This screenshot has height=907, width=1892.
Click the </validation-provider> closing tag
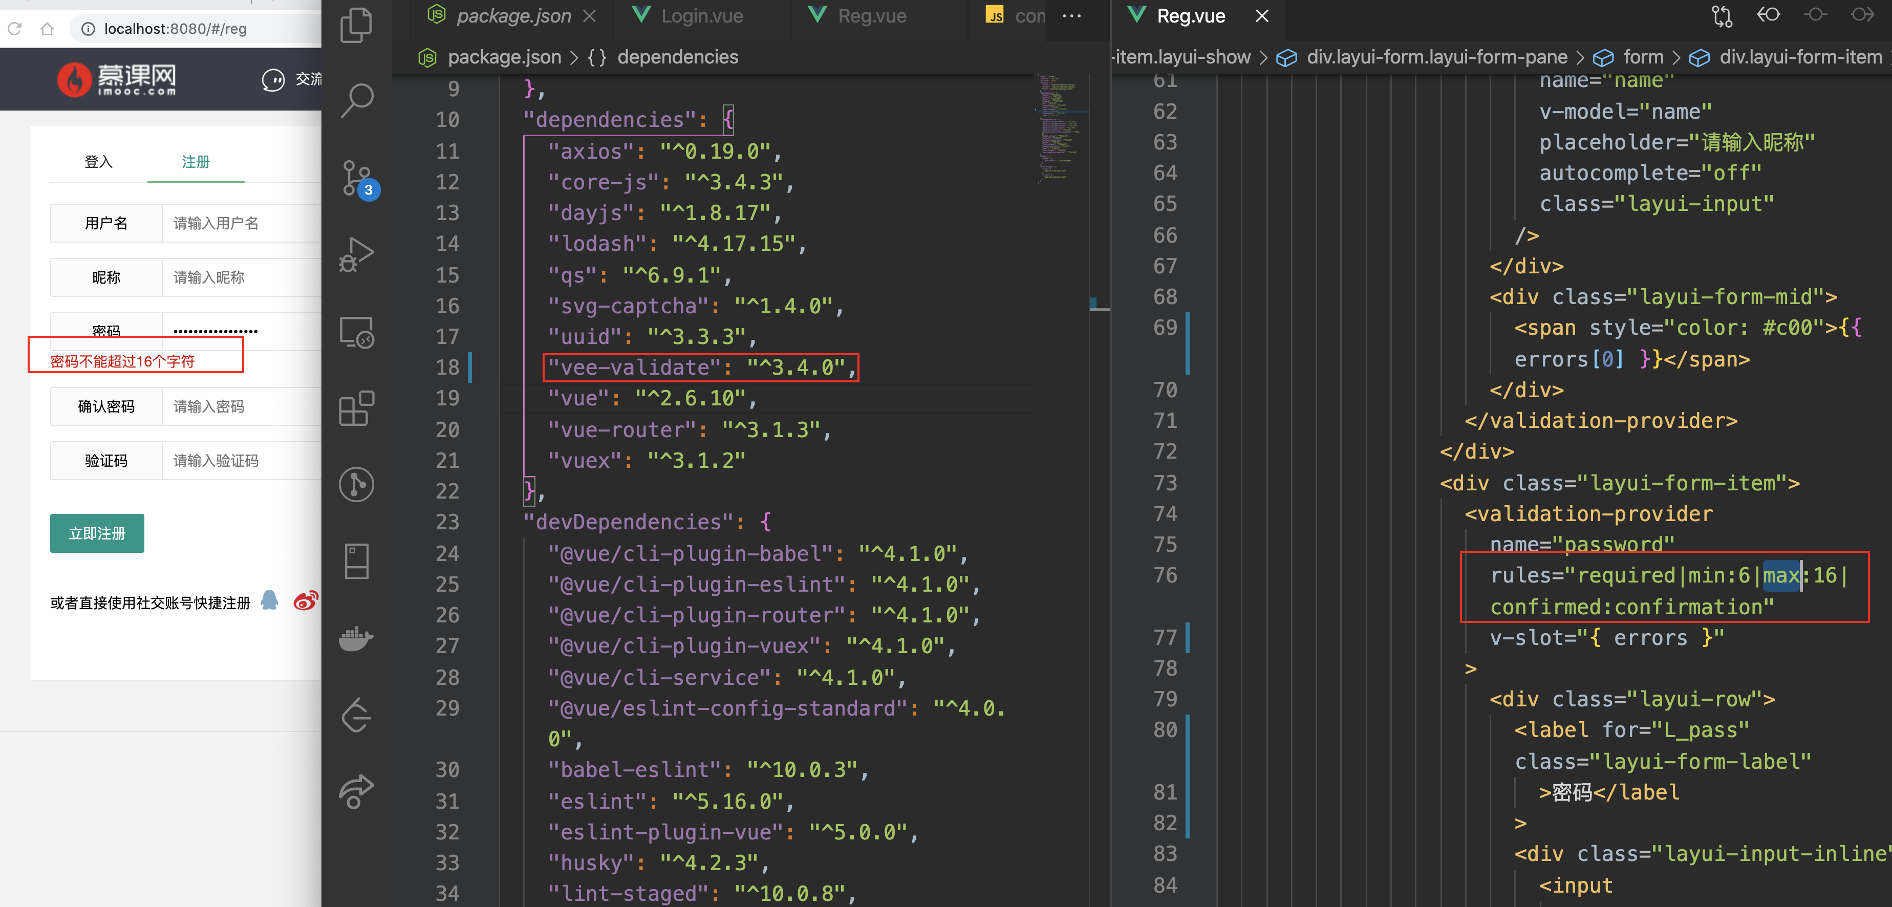[1601, 421]
